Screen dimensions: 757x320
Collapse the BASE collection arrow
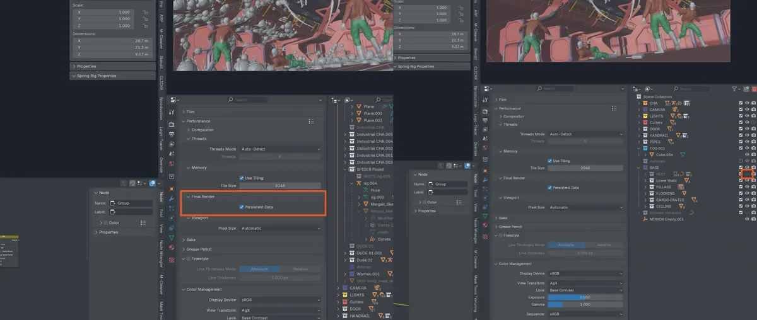pos(639,168)
